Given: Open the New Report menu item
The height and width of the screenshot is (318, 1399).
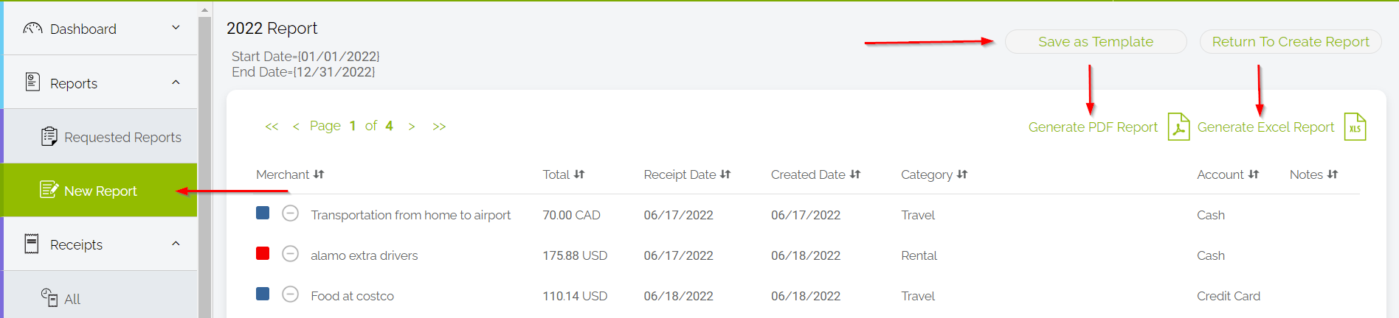Looking at the screenshot, I should [x=100, y=191].
